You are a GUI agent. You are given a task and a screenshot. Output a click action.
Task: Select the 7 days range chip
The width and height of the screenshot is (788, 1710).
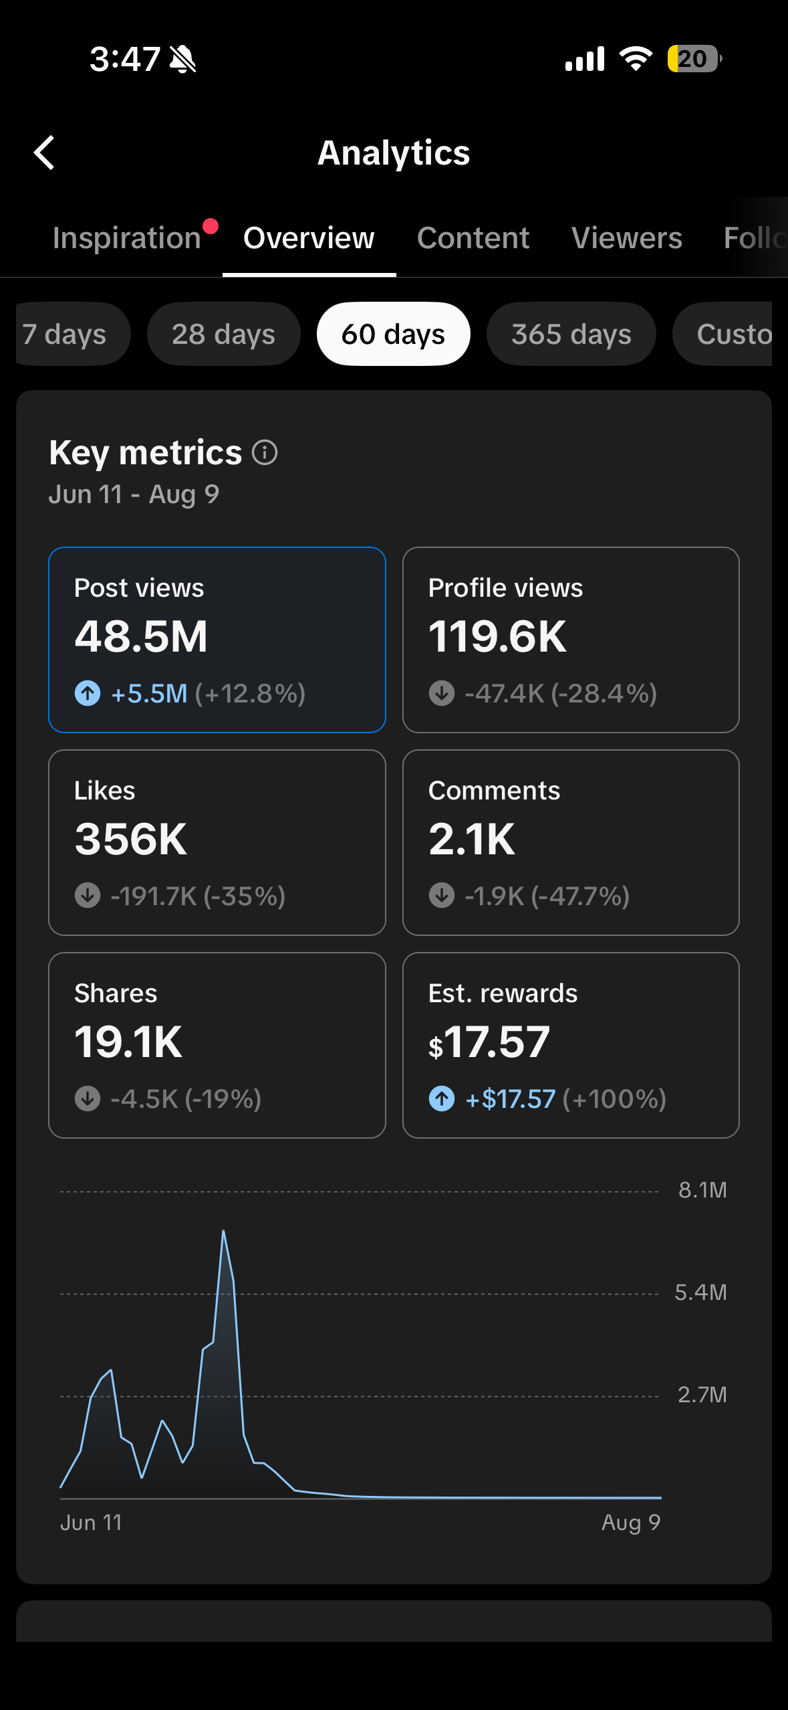pyautogui.click(x=72, y=334)
